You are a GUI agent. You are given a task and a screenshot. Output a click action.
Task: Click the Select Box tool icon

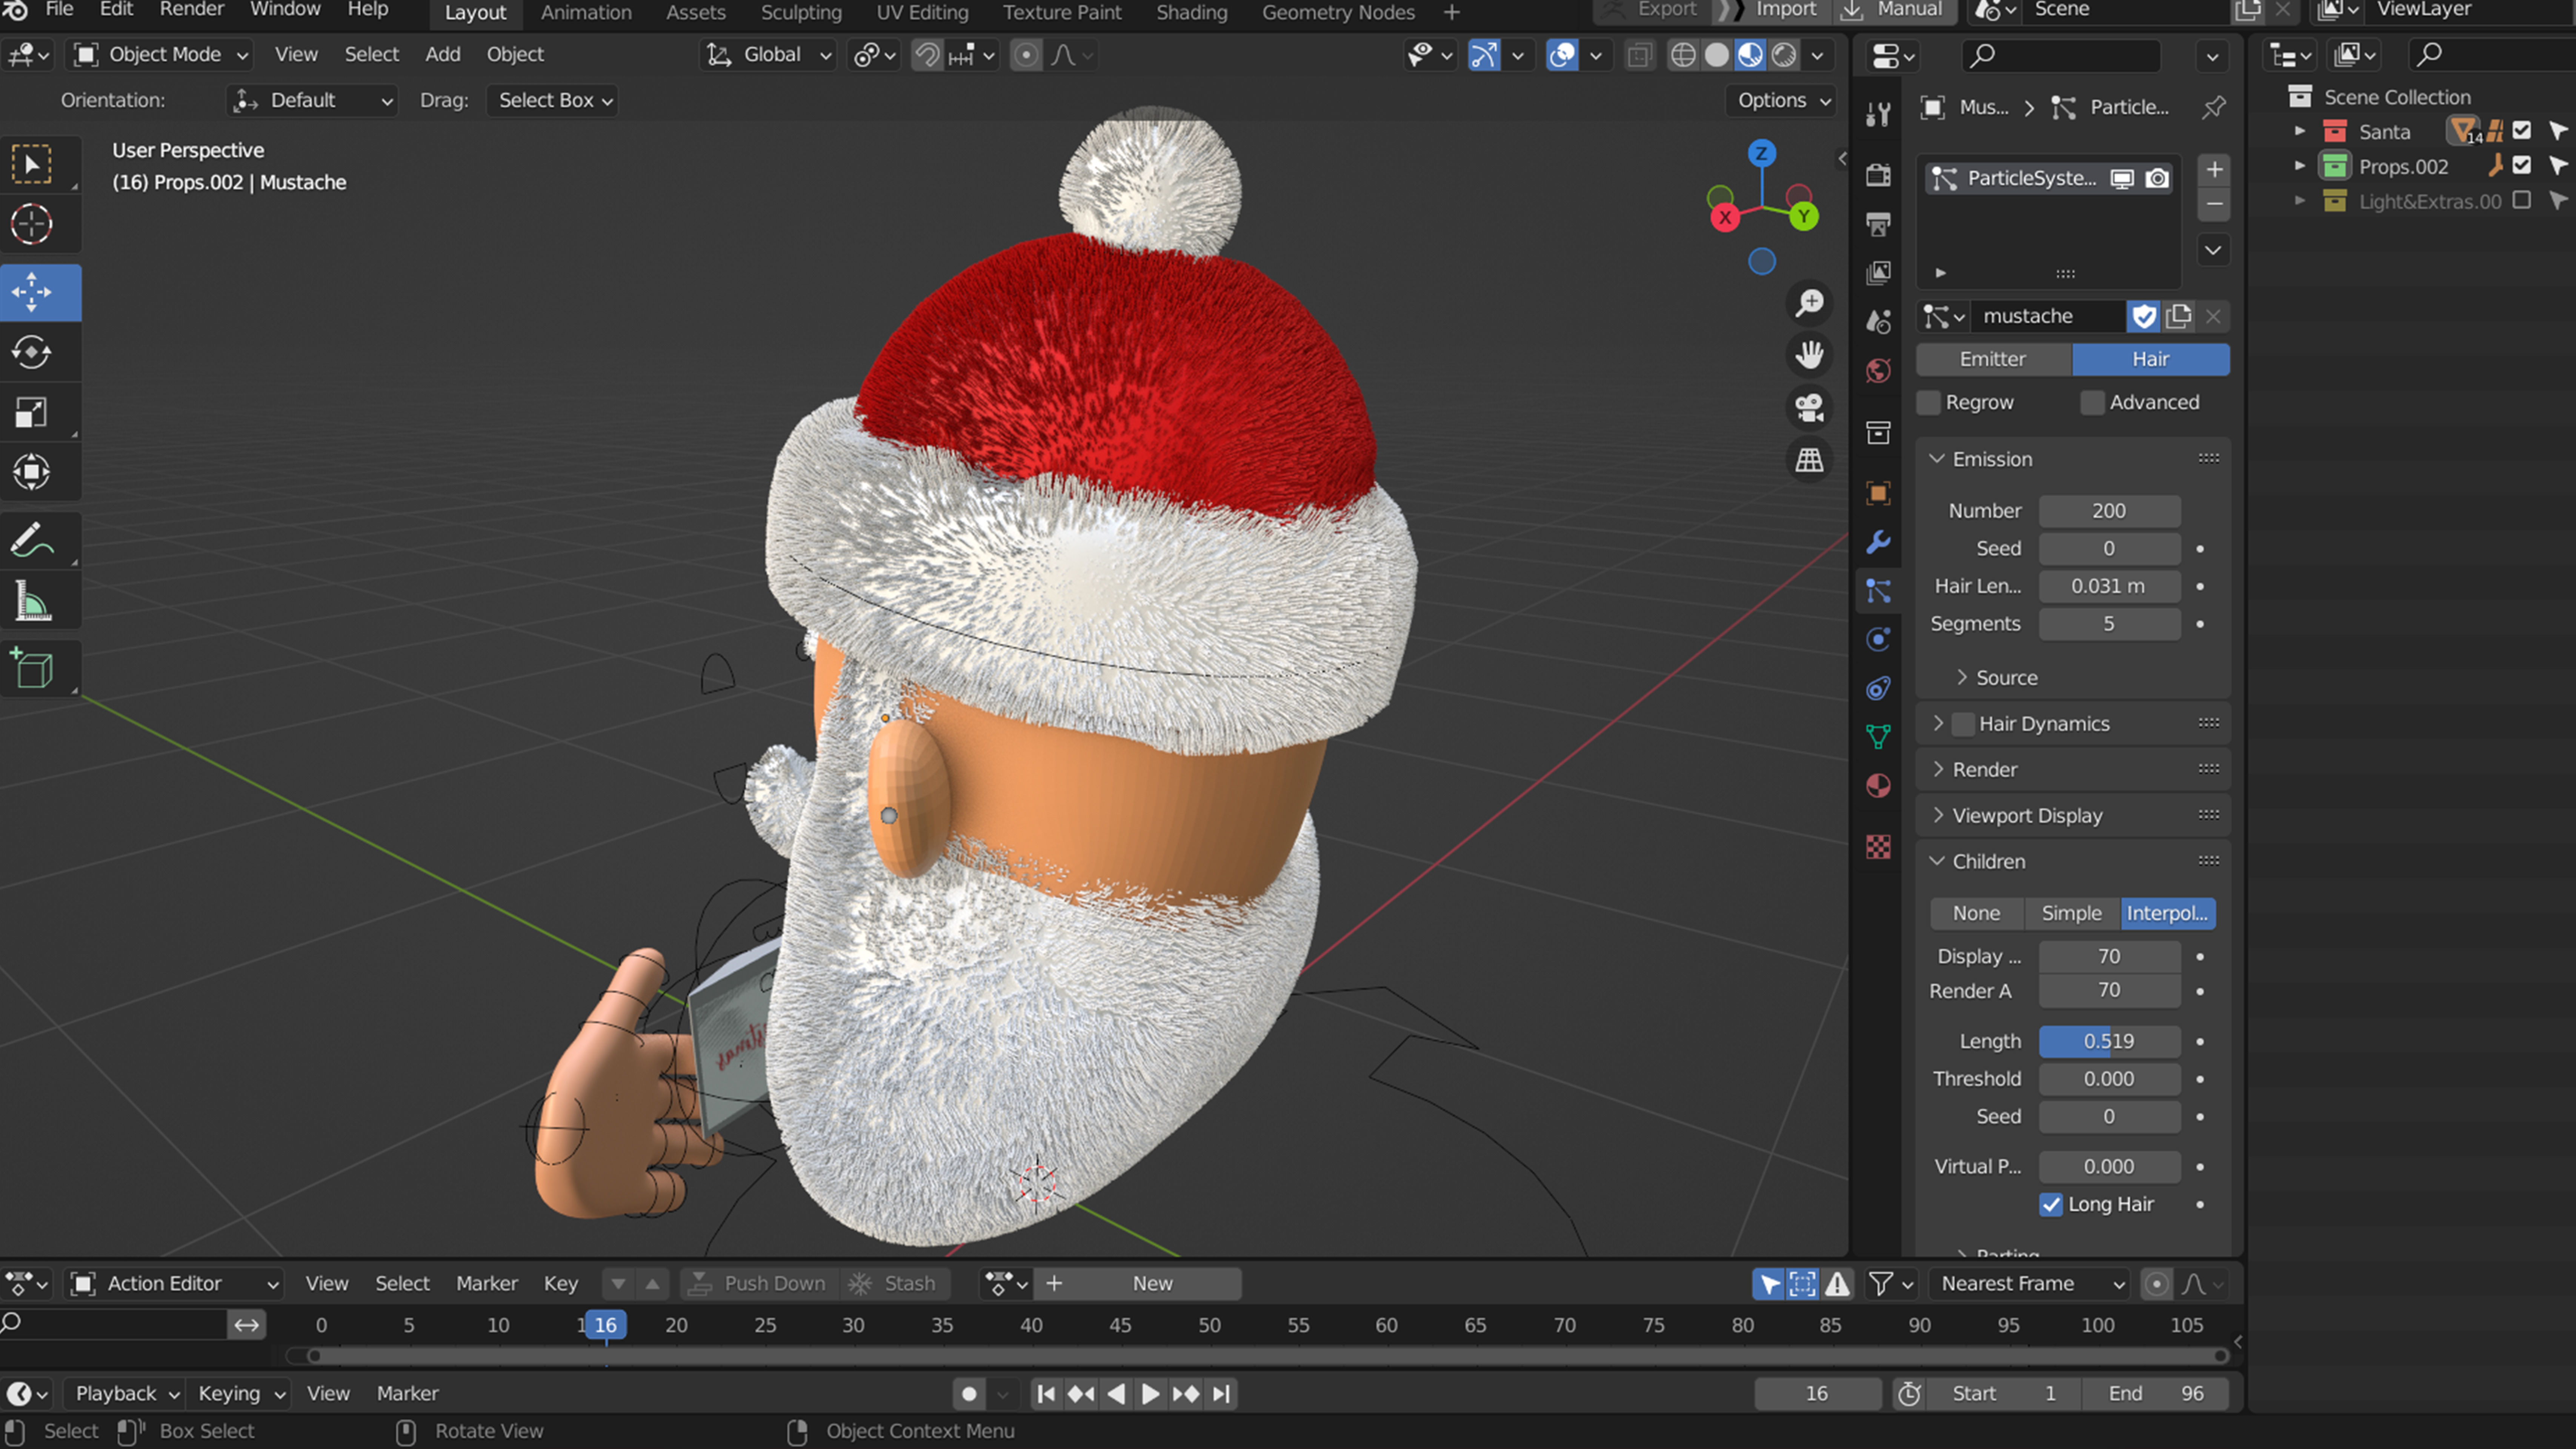[x=32, y=164]
